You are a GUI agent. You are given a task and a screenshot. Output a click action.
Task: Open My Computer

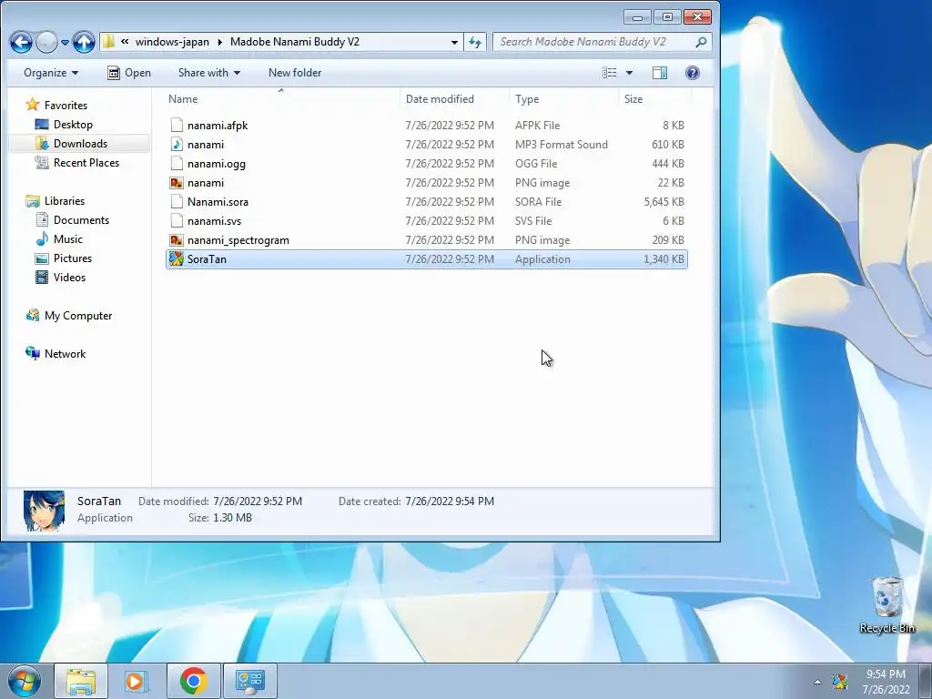point(78,316)
